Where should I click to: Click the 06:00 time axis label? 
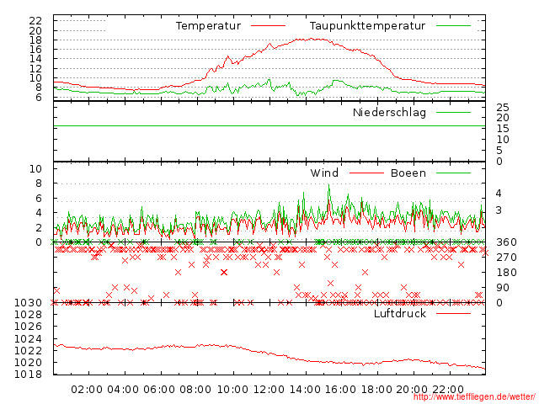point(159,390)
